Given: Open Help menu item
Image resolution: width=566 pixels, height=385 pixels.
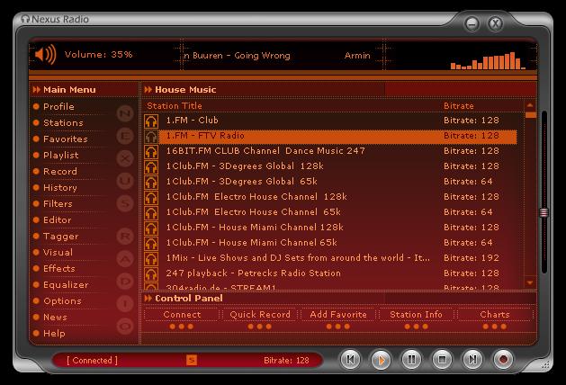Looking at the screenshot, I should (54, 334).
